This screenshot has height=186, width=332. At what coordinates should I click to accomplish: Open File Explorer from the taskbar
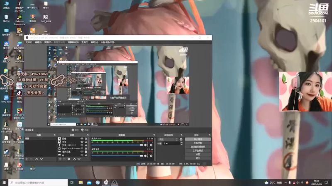tap(81, 182)
